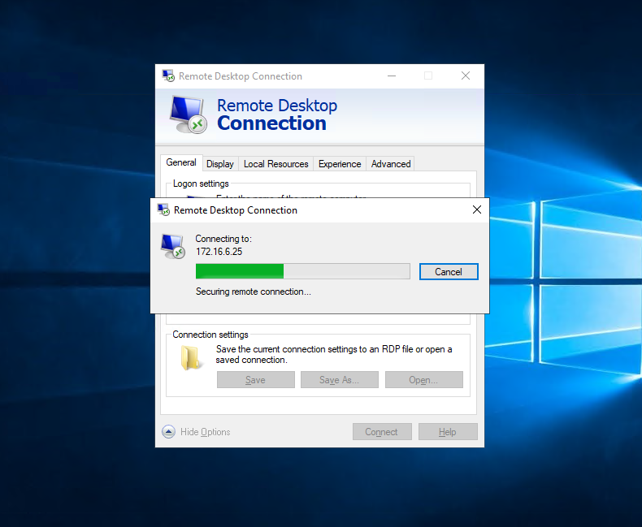Click the main window title bar app icon
642x527 pixels.
coord(168,76)
